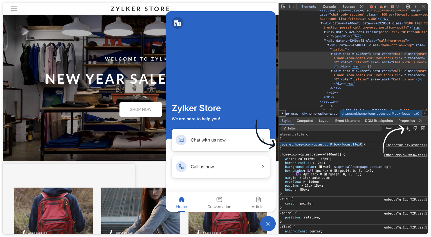Toggle the flex badge on chat_body_section

(385, 19)
